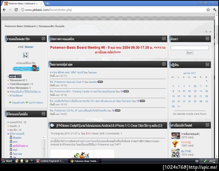Select online user bell in the list
Screen dimensions: 219x171
tap(15, 150)
